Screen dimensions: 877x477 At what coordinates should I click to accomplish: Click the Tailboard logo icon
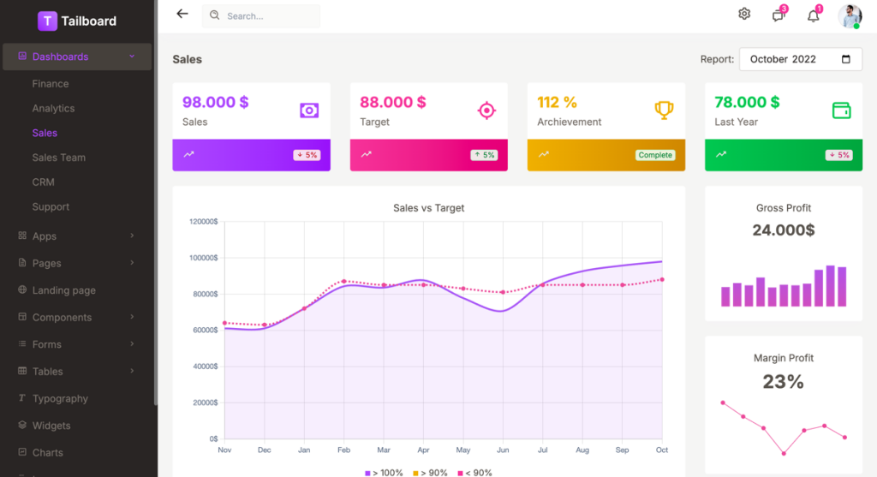pyautogui.click(x=47, y=21)
